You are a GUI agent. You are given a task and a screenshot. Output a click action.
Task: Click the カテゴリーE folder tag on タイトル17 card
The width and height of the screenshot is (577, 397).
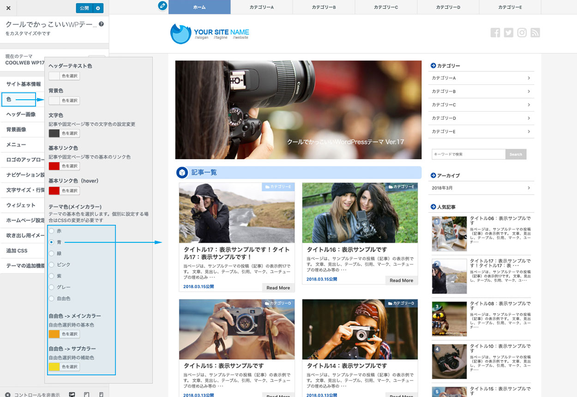[278, 186]
